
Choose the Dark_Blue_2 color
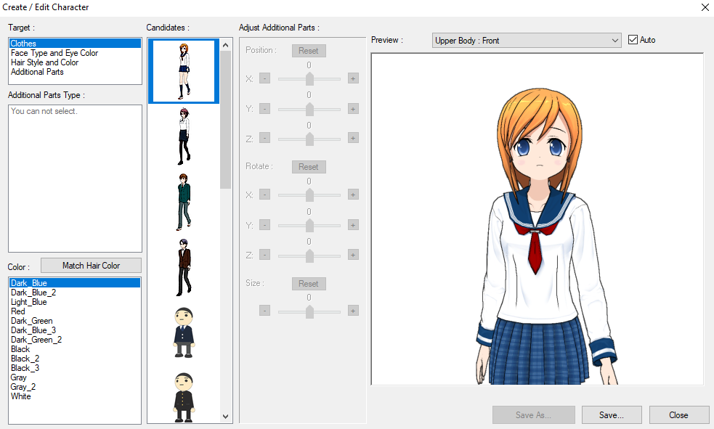75,293
